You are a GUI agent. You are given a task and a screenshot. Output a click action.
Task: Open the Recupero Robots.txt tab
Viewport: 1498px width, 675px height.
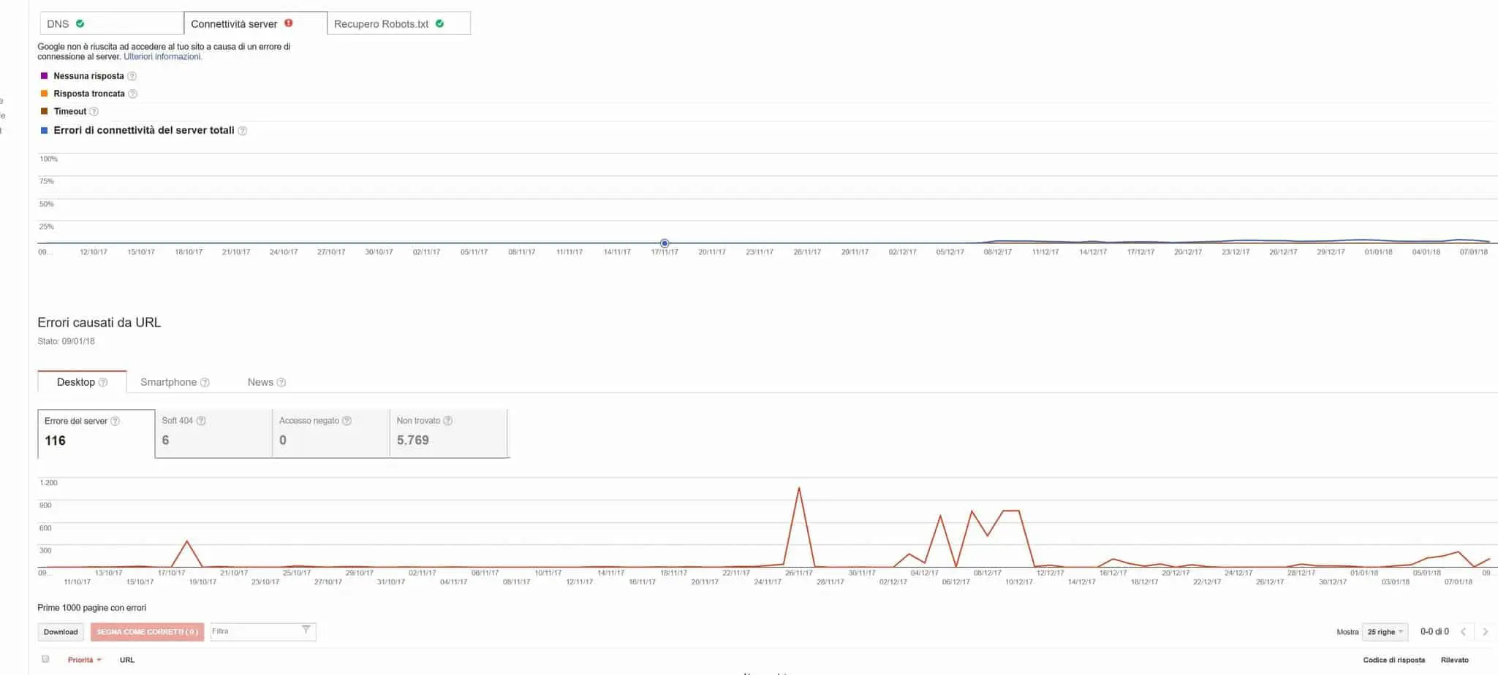pos(398,23)
